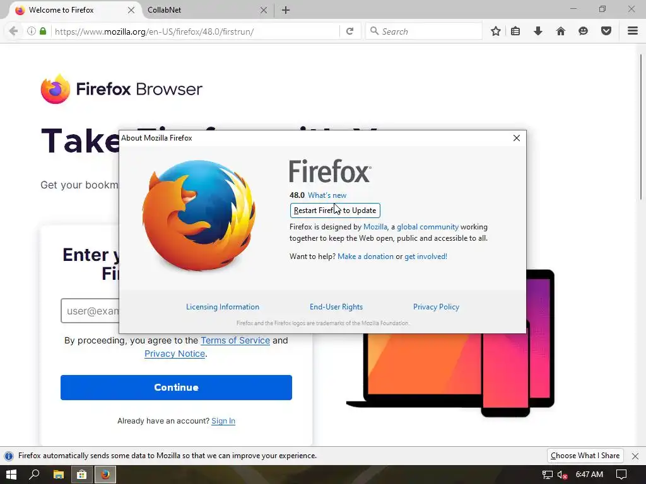Open network icon in system tray
The width and height of the screenshot is (646, 484).
(x=547, y=475)
